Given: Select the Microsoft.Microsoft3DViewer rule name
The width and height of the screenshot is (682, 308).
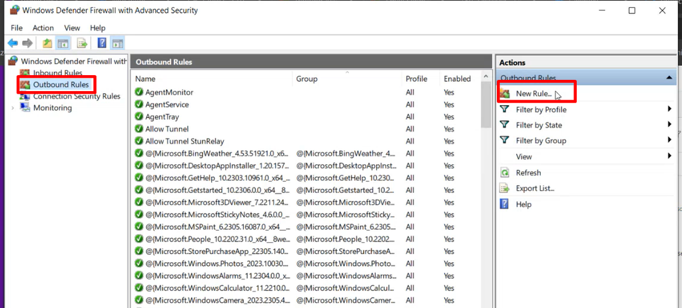Looking at the screenshot, I should click(218, 202).
